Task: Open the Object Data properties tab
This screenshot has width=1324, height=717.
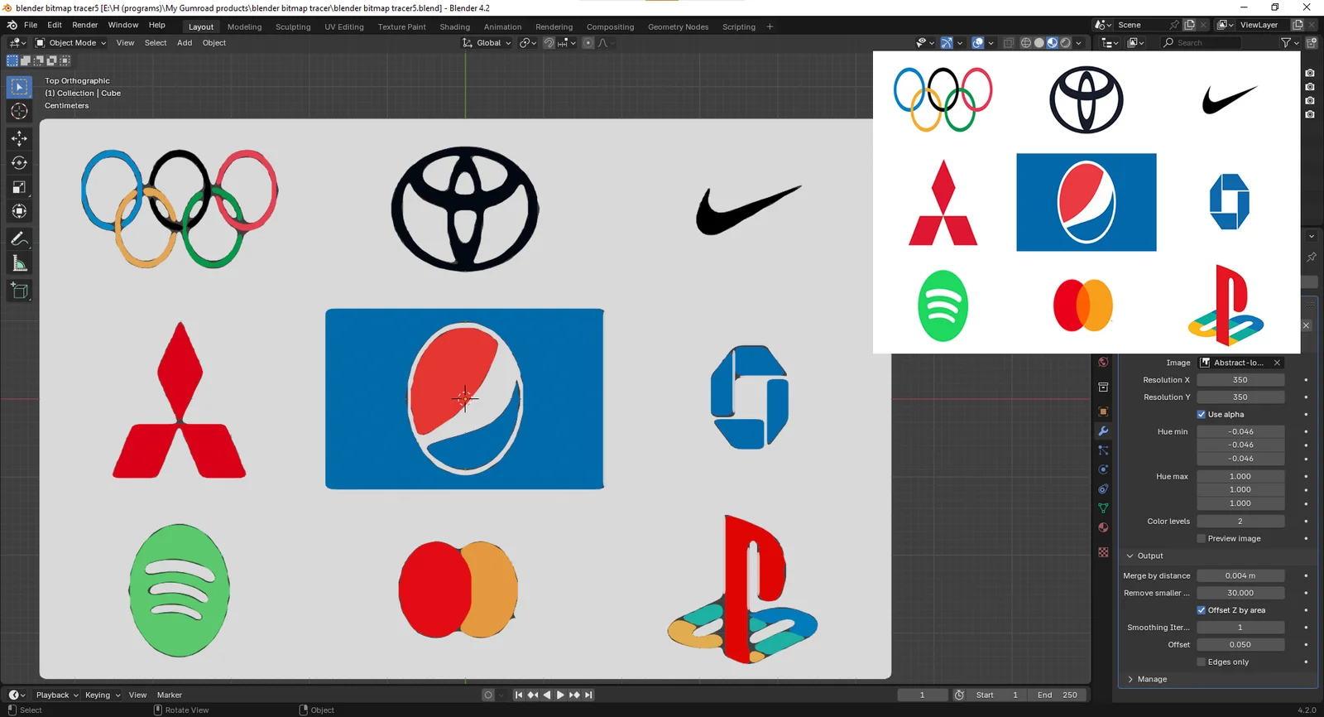Action: coord(1103,508)
